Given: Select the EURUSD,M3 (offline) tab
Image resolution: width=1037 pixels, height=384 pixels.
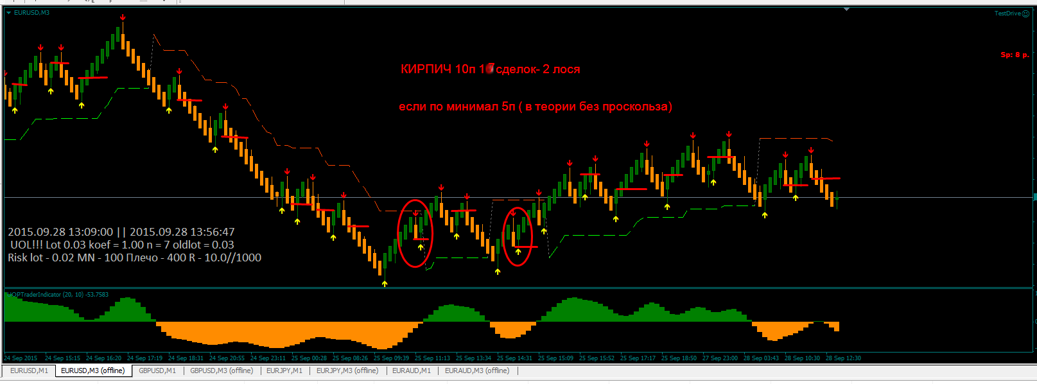Looking at the screenshot, I should [93, 371].
